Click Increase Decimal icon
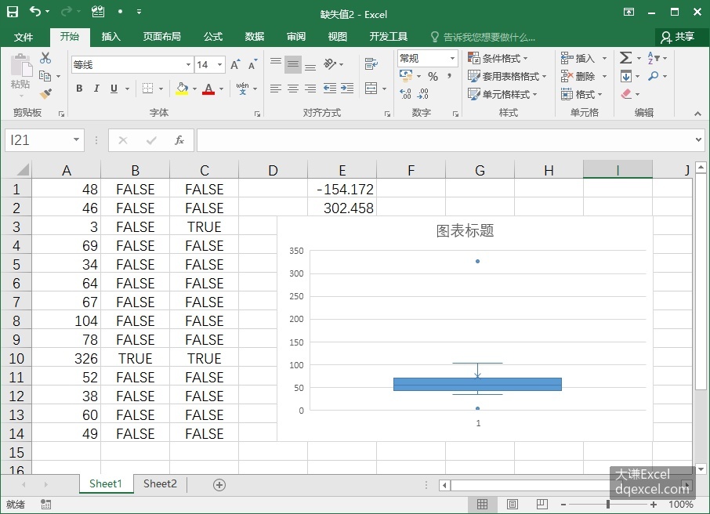 pyautogui.click(x=405, y=94)
